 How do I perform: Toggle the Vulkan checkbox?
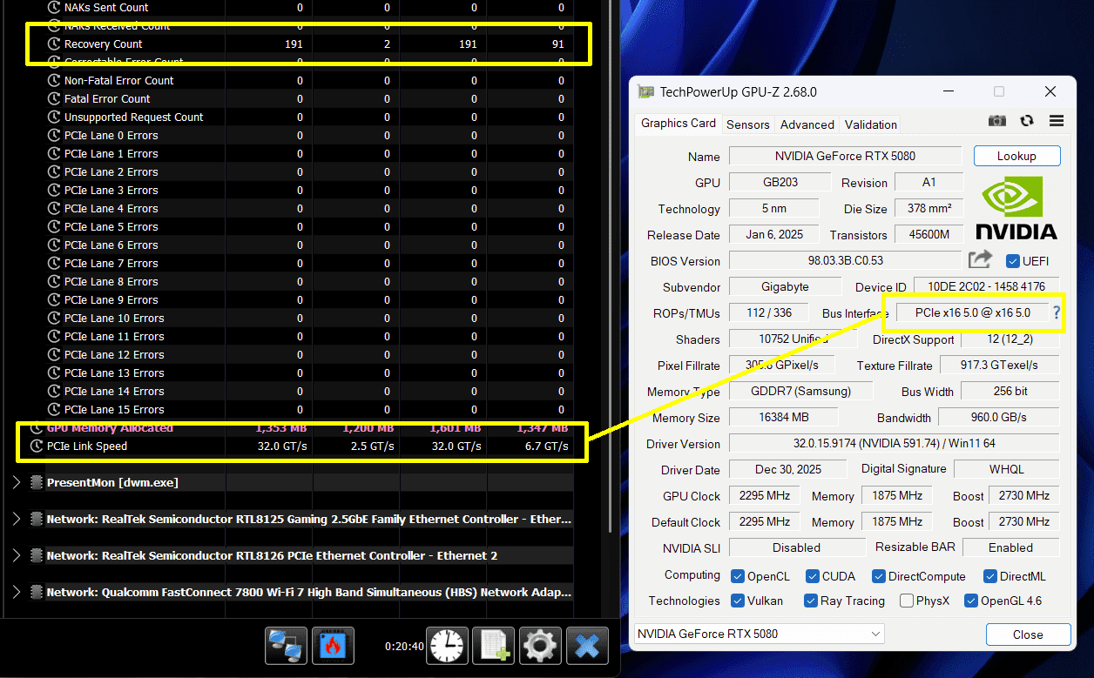[x=737, y=601]
